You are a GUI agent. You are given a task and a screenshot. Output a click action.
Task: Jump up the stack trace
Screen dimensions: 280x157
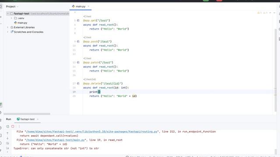(x=7, y=133)
